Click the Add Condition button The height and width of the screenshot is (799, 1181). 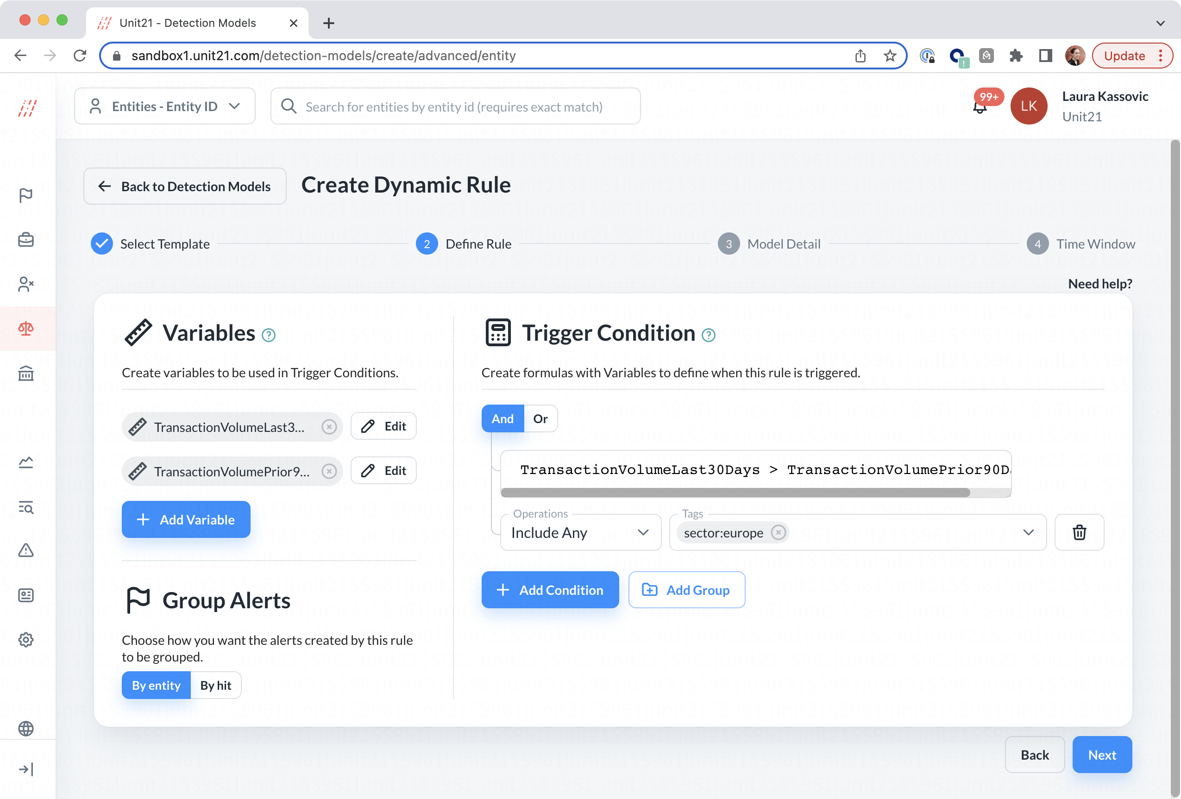pos(550,590)
